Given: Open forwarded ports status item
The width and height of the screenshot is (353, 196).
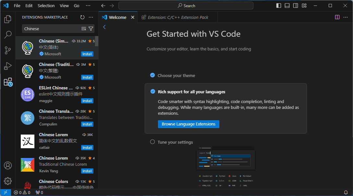Looking at the screenshot, I should (39, 192).
